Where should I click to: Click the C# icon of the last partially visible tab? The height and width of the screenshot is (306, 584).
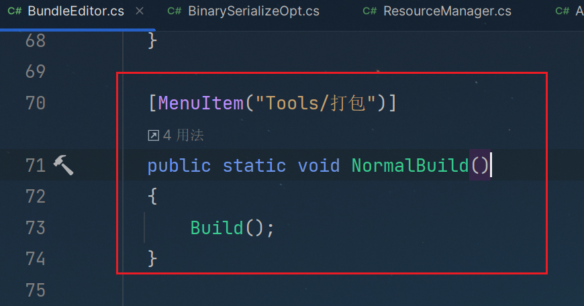[x=563, y=11]
